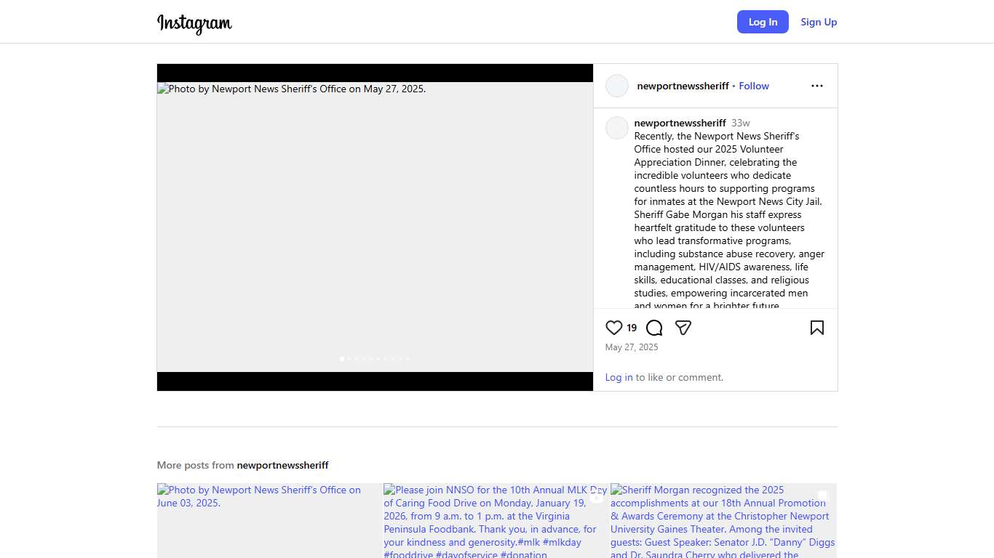Like the post with the heart icon
Screen dimensions: 994x558
pyautogui.click(x=614, y=328)
